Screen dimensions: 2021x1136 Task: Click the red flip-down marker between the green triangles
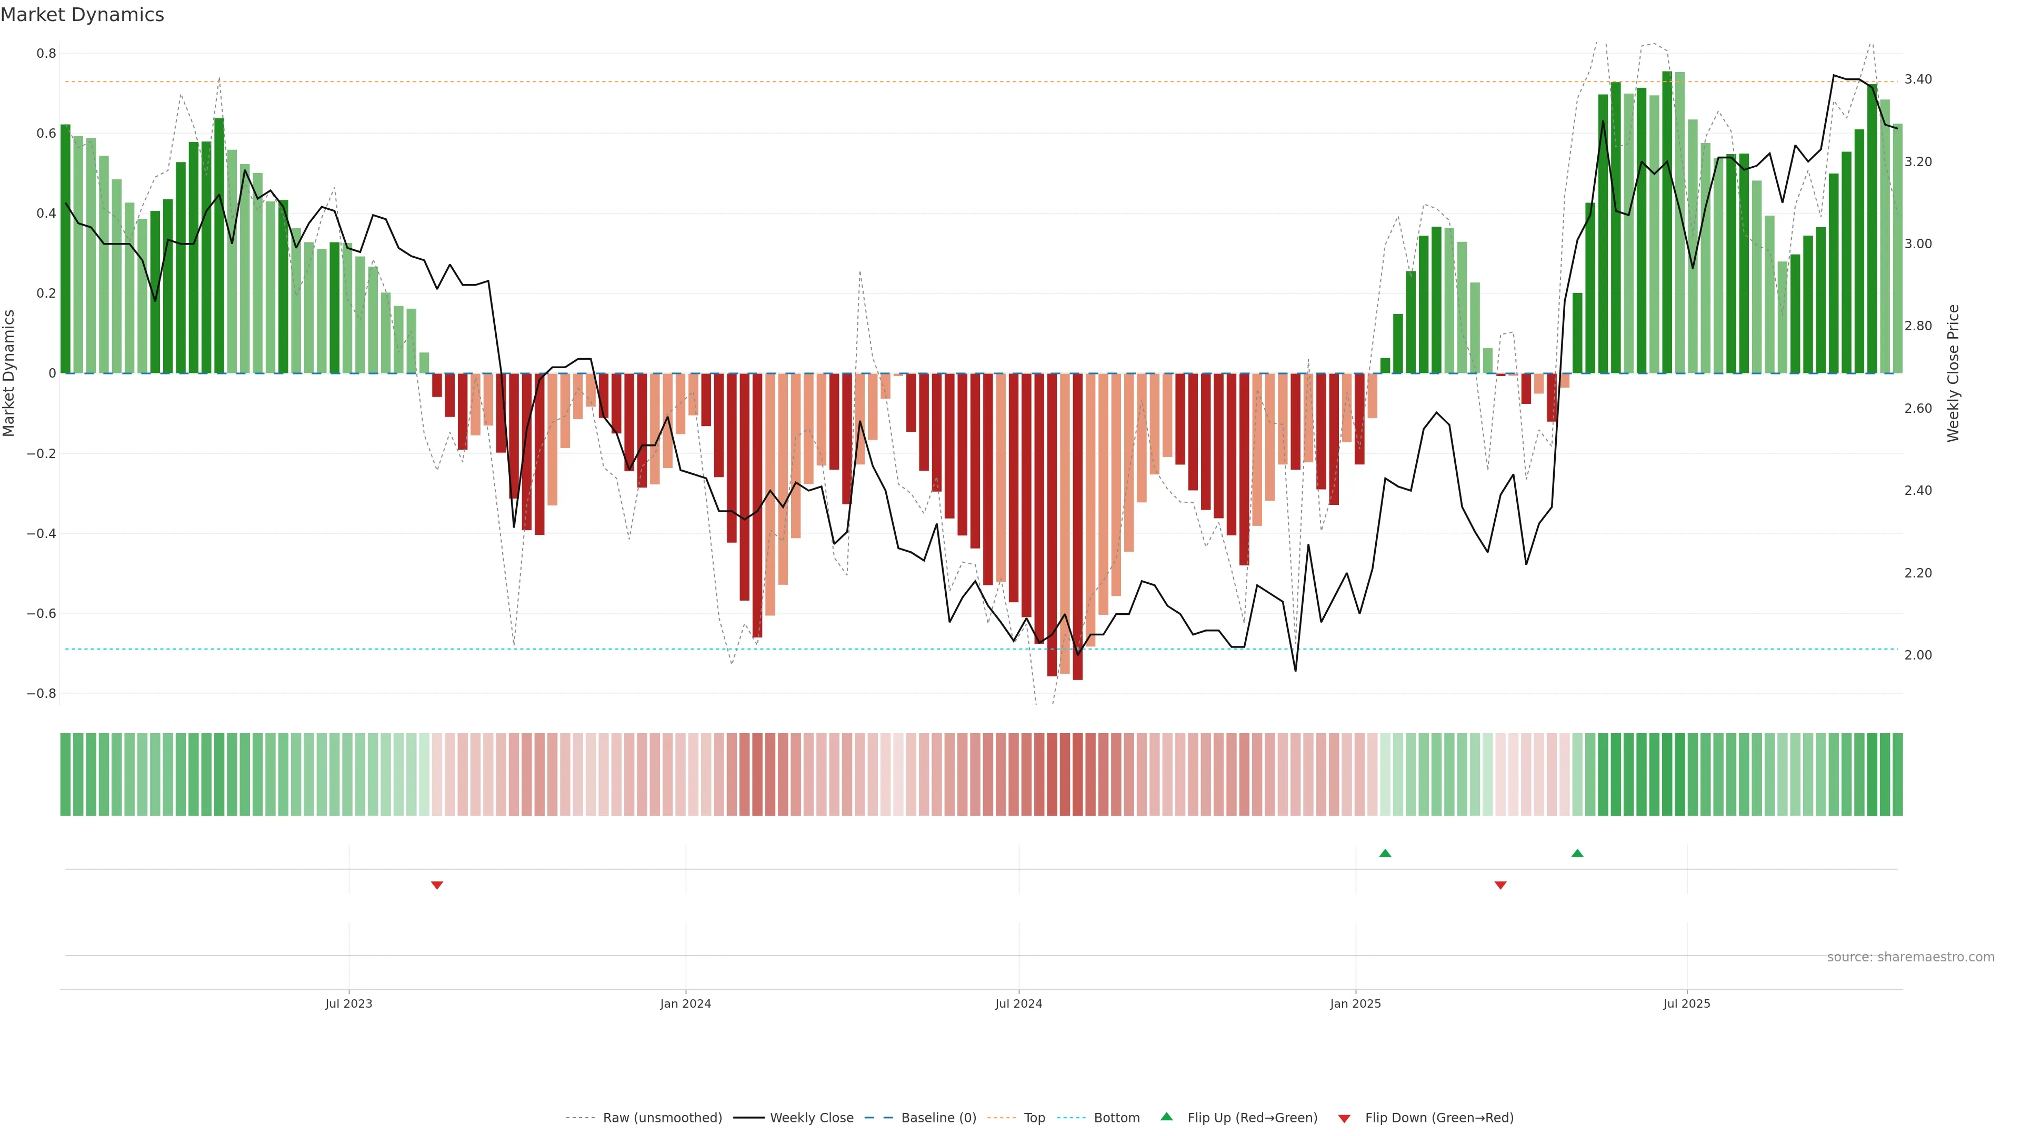(x=1500, y=885)
